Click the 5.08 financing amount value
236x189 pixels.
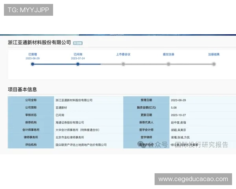pyautogui.click(x=174, y=107)
